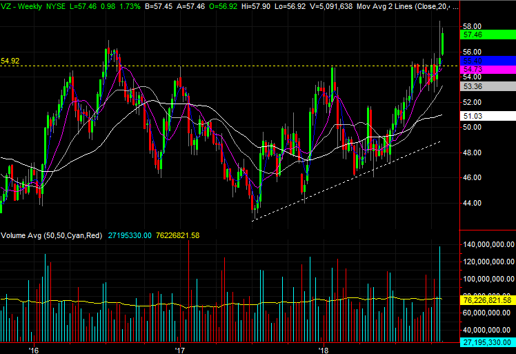
Task: Click the gray 53.36 moving average tag
Action: [x=488, y=86]
